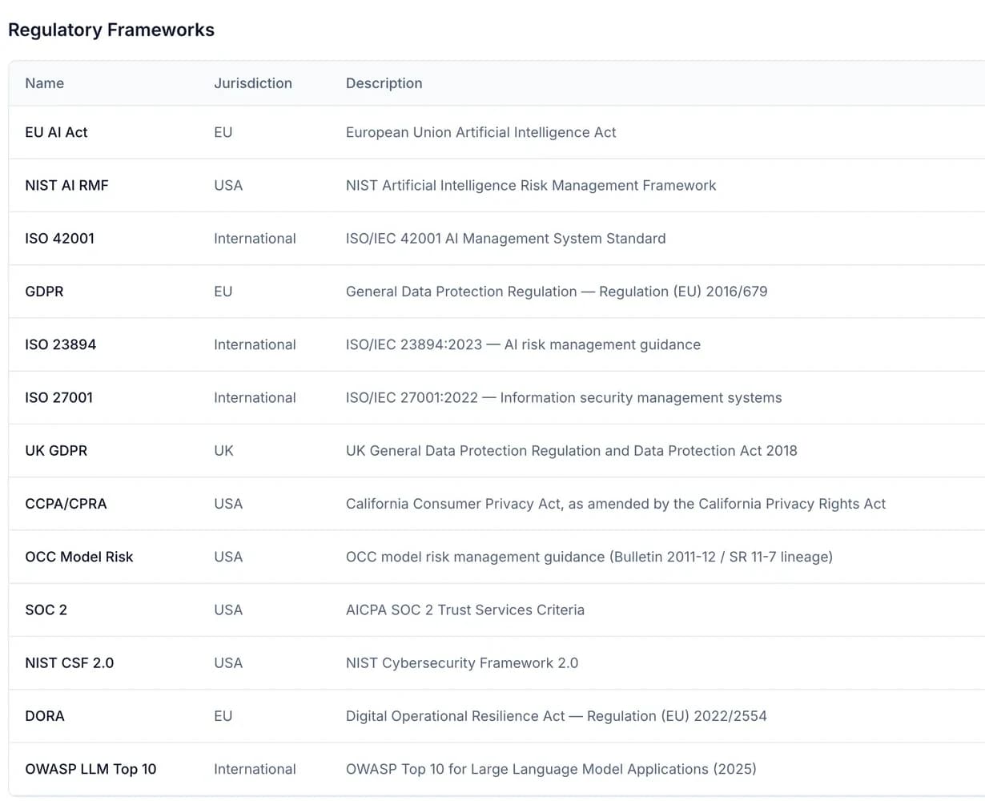Image resolution: width=985 pixels, height=801 pixels.
Task: Click International jurisdiction in ISO 27001 row
Action: tap(255, 397)
